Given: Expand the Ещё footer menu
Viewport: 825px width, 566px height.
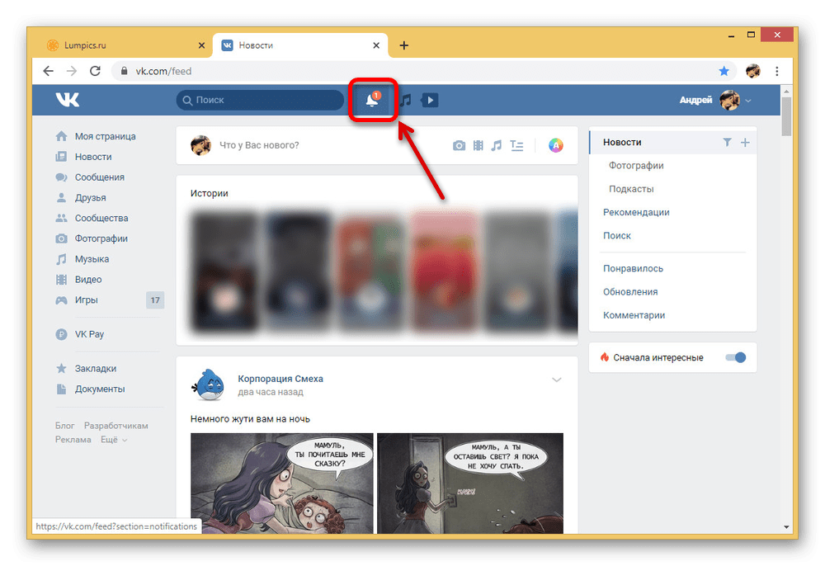Looking at the screenshot, I should coord(114,440).
